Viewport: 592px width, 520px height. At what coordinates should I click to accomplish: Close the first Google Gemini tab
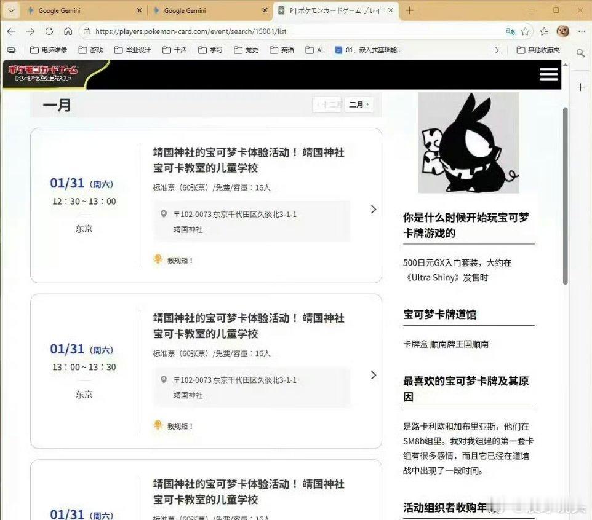point(139,10)
